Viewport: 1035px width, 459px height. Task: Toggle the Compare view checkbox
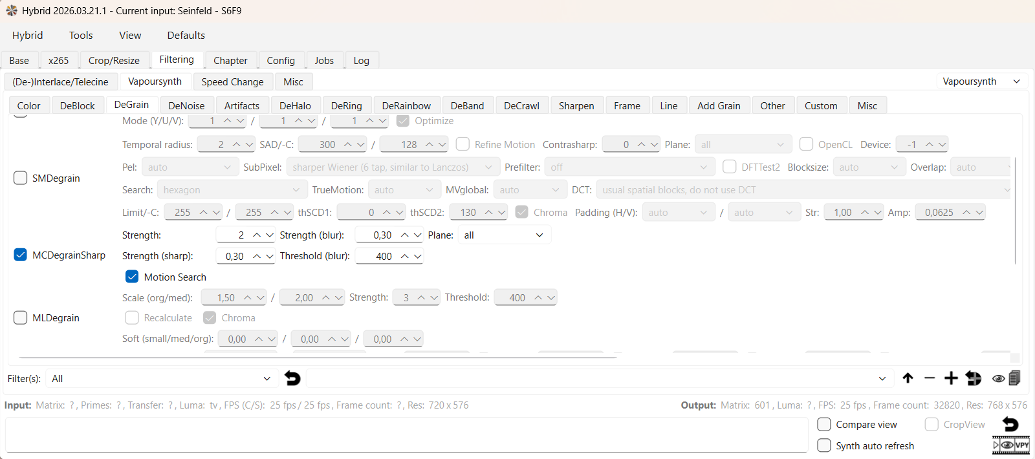pyautogui.click(x=824, y=424)
